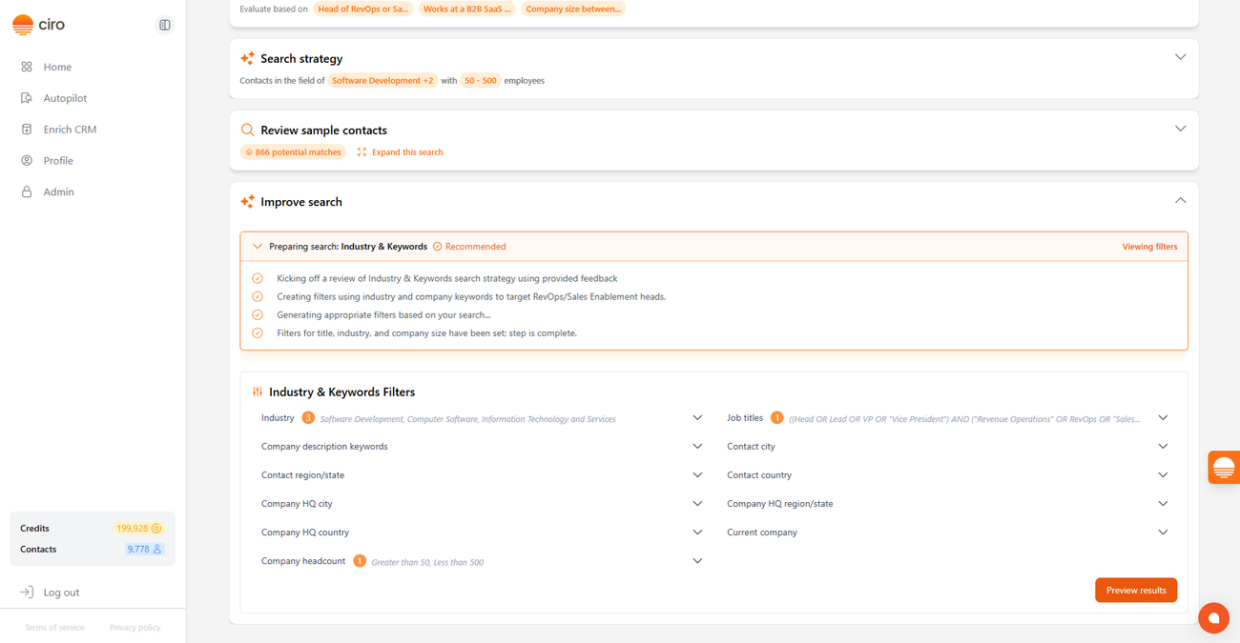Click the orange Ciro side tab icon

click(1224, 468)
